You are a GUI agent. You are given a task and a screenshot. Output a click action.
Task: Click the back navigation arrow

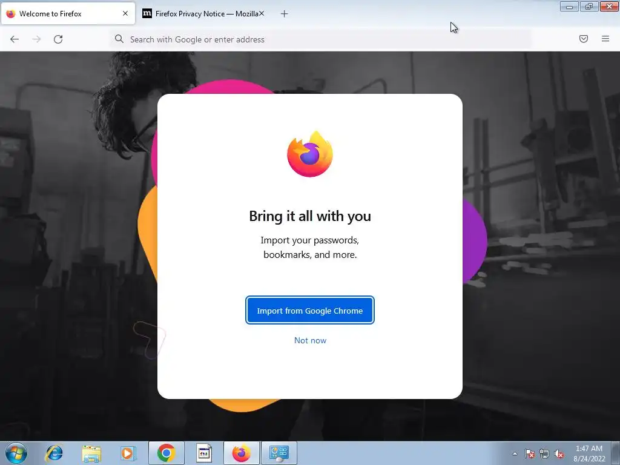point(15,39)
